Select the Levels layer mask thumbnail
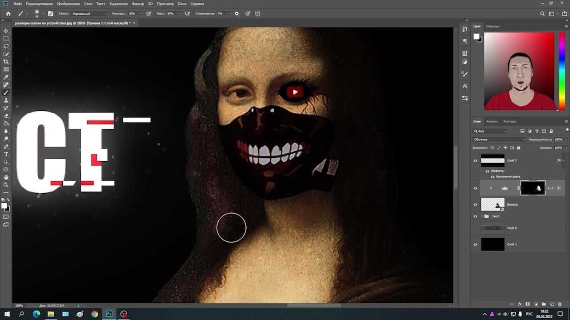The height and width of the screenshot is (320, 570). [x=533, y=188]
